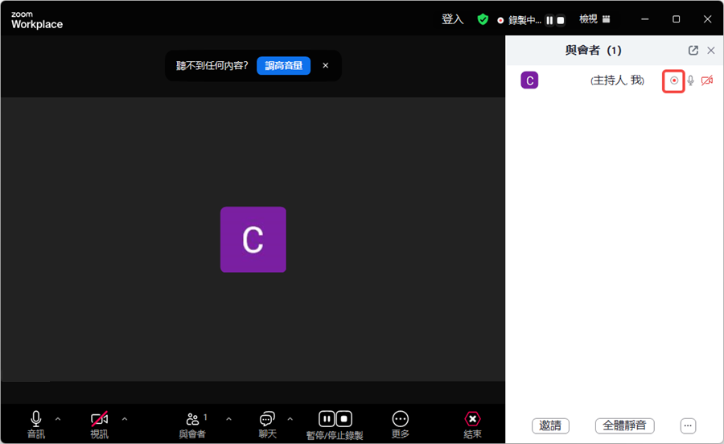Mute microphone using the 音訊 button

point(35,425)
